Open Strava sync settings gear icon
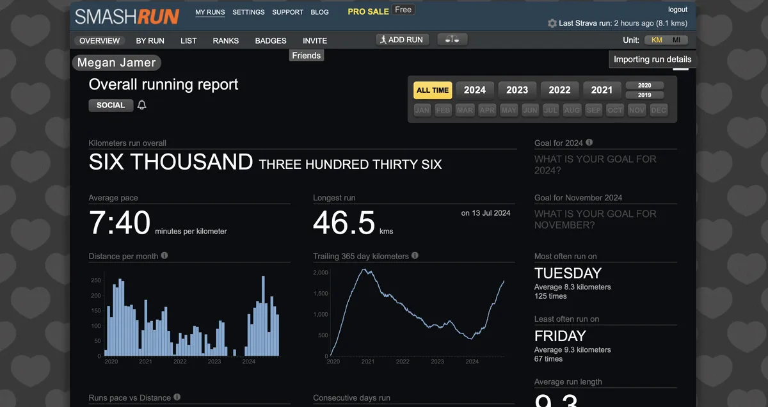This screenshot has height=407, width=768. 552,23
